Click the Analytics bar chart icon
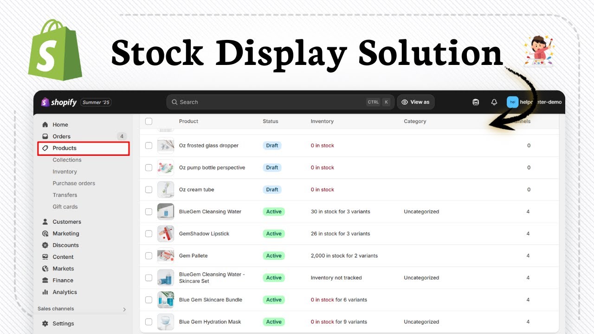594x334 pixels. [45, 292]
